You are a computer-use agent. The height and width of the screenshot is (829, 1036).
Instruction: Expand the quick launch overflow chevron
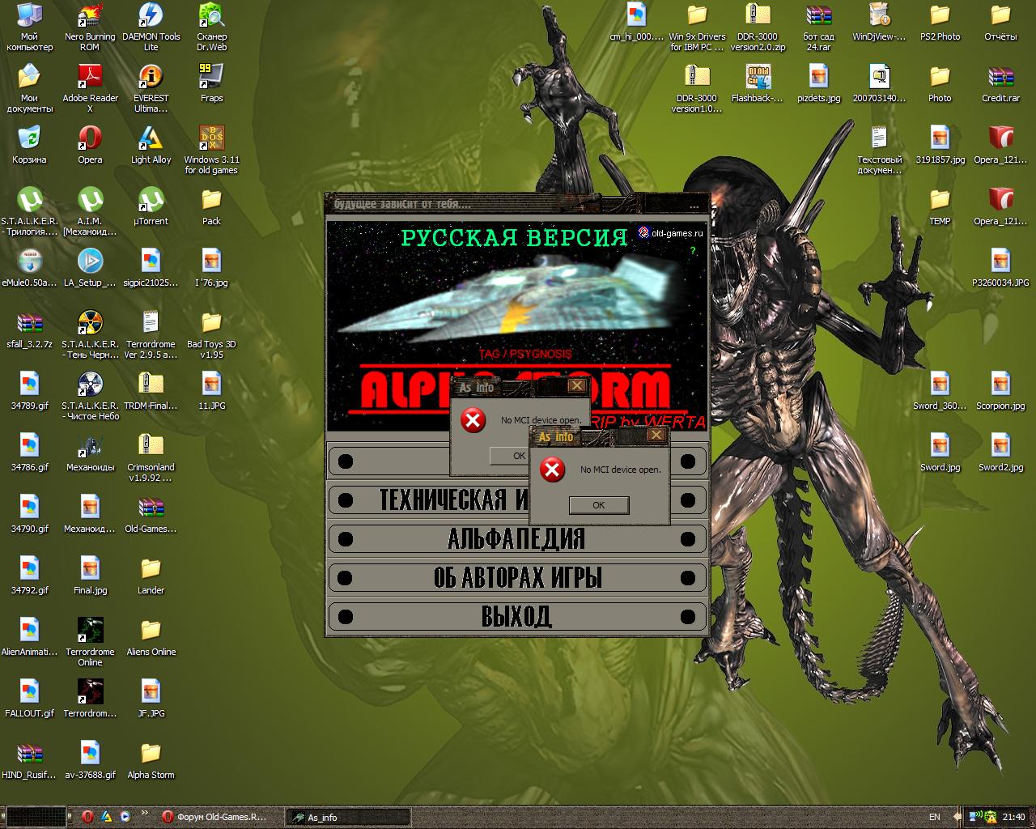point(145,813)
